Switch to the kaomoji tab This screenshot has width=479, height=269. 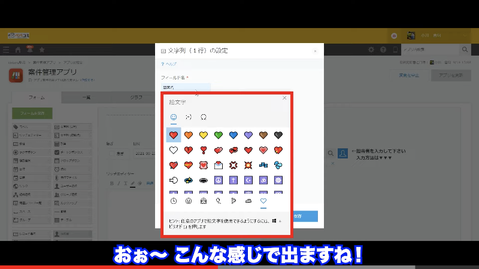click(x=189, y=117)
